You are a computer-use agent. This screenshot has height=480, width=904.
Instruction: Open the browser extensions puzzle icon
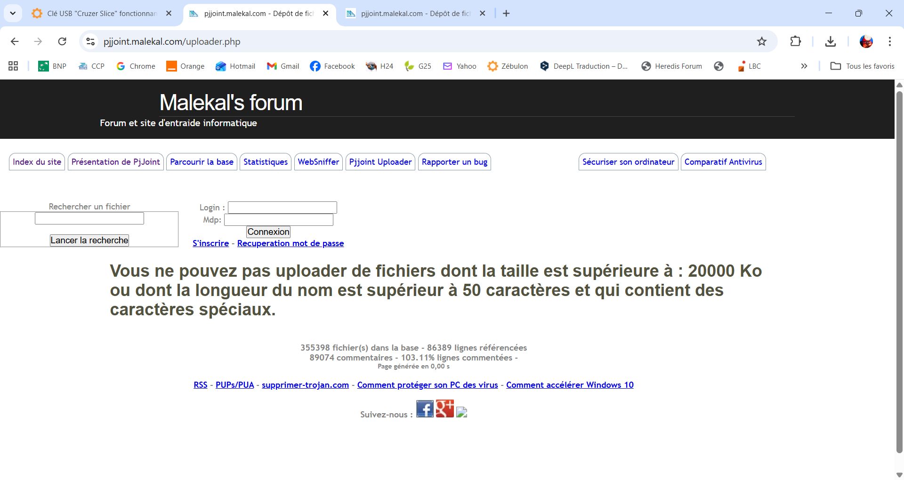tap(795, 41)
